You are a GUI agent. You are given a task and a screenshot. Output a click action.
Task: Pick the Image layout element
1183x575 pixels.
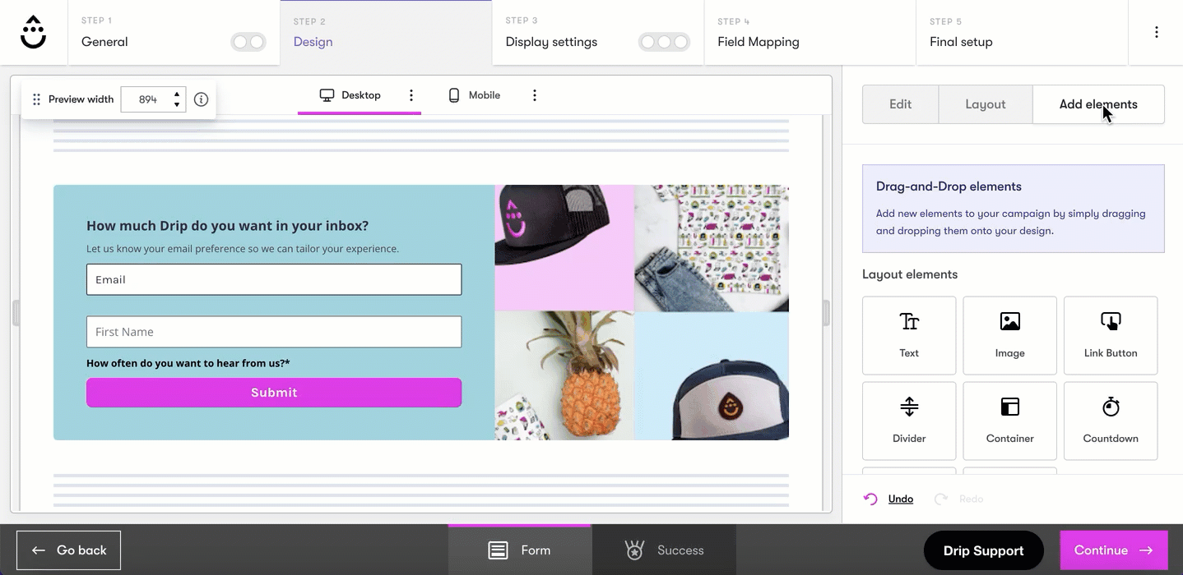click(1009, 335)
